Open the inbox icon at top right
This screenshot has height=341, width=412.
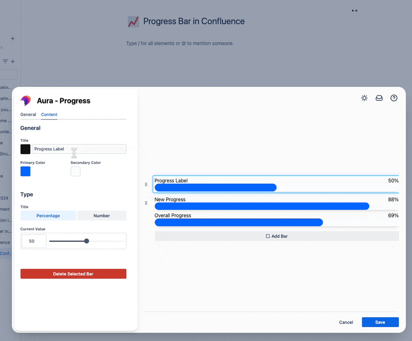[379, 98]
